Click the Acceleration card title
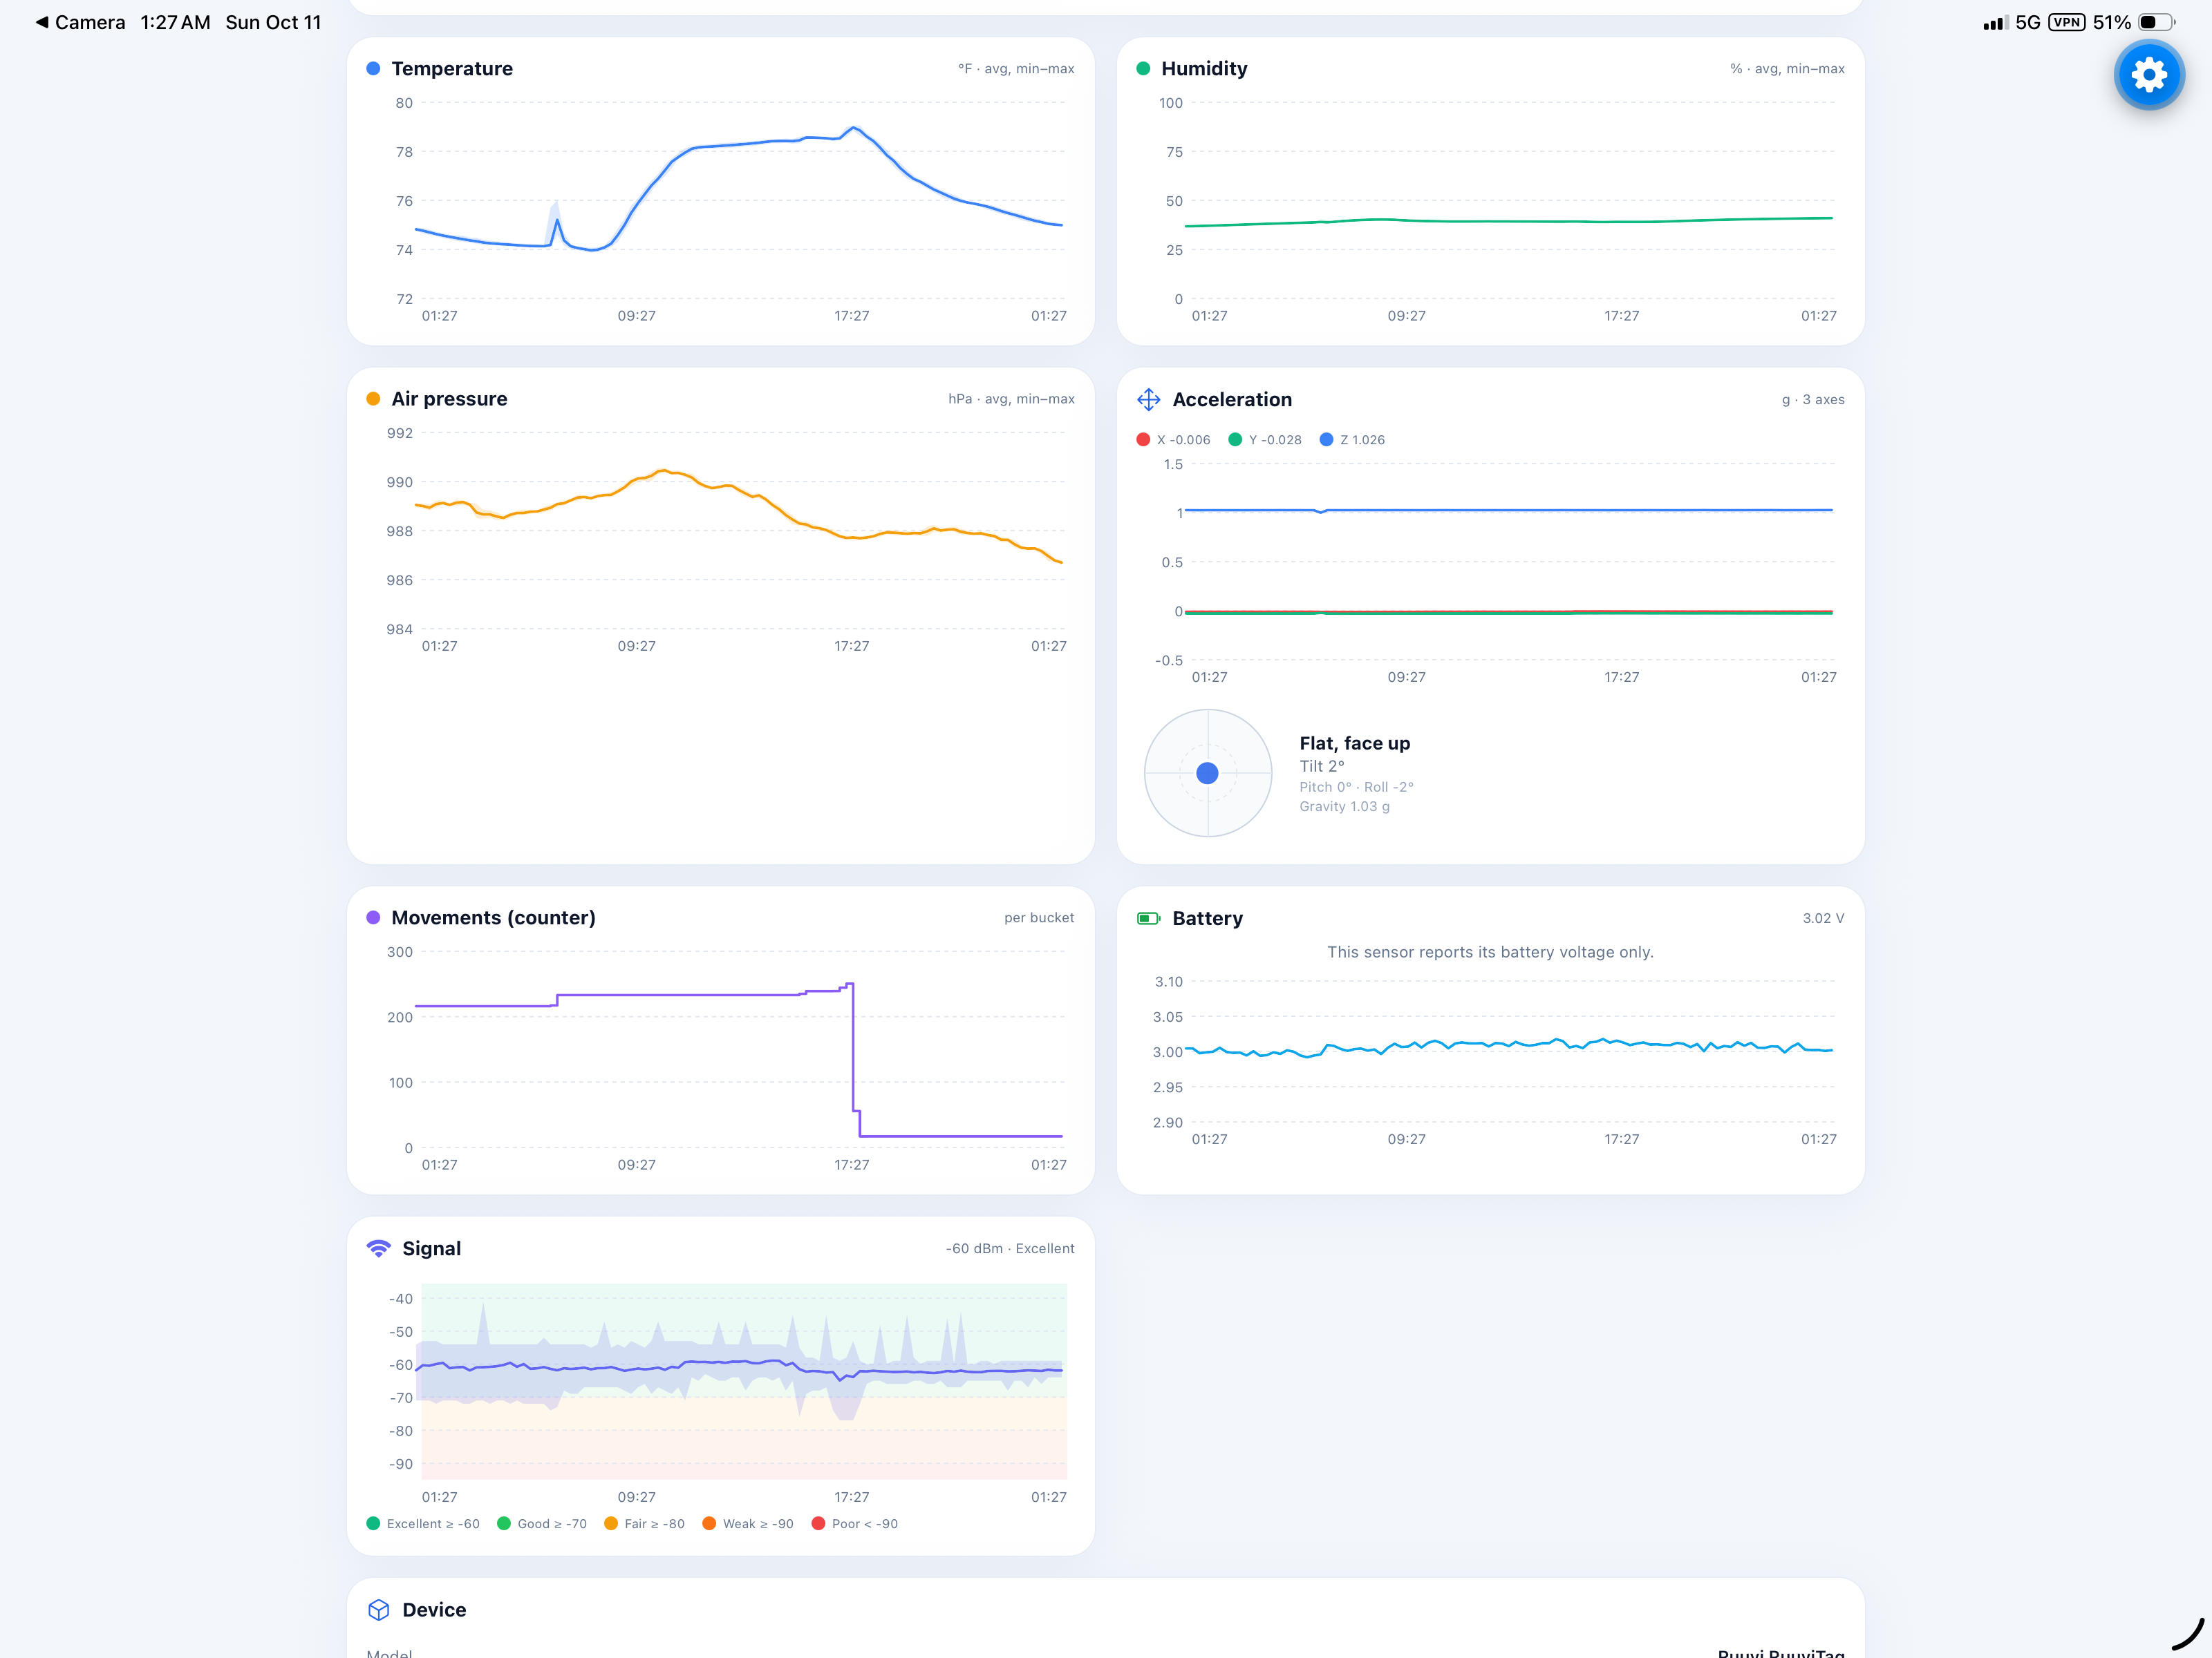Screen dimensions: 2212x1658 (x=1232, y=400)
